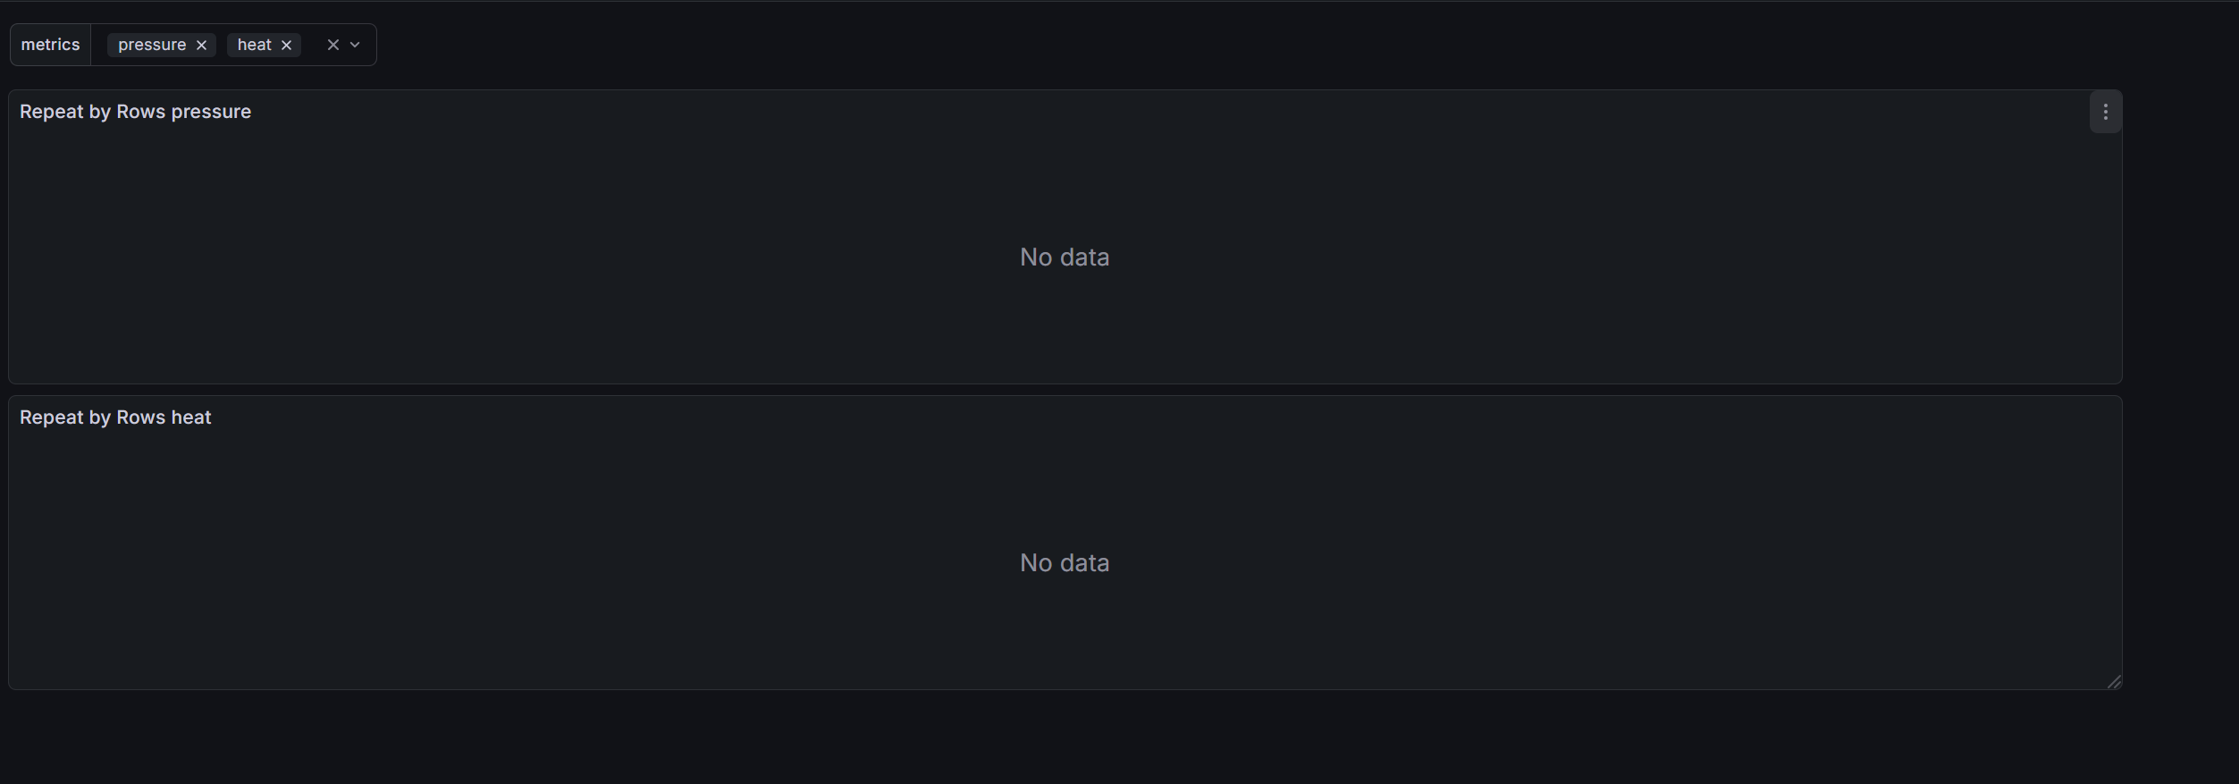Select the pressure value chip text
Screen dimensions: 2239x784
tap(152, 45)
